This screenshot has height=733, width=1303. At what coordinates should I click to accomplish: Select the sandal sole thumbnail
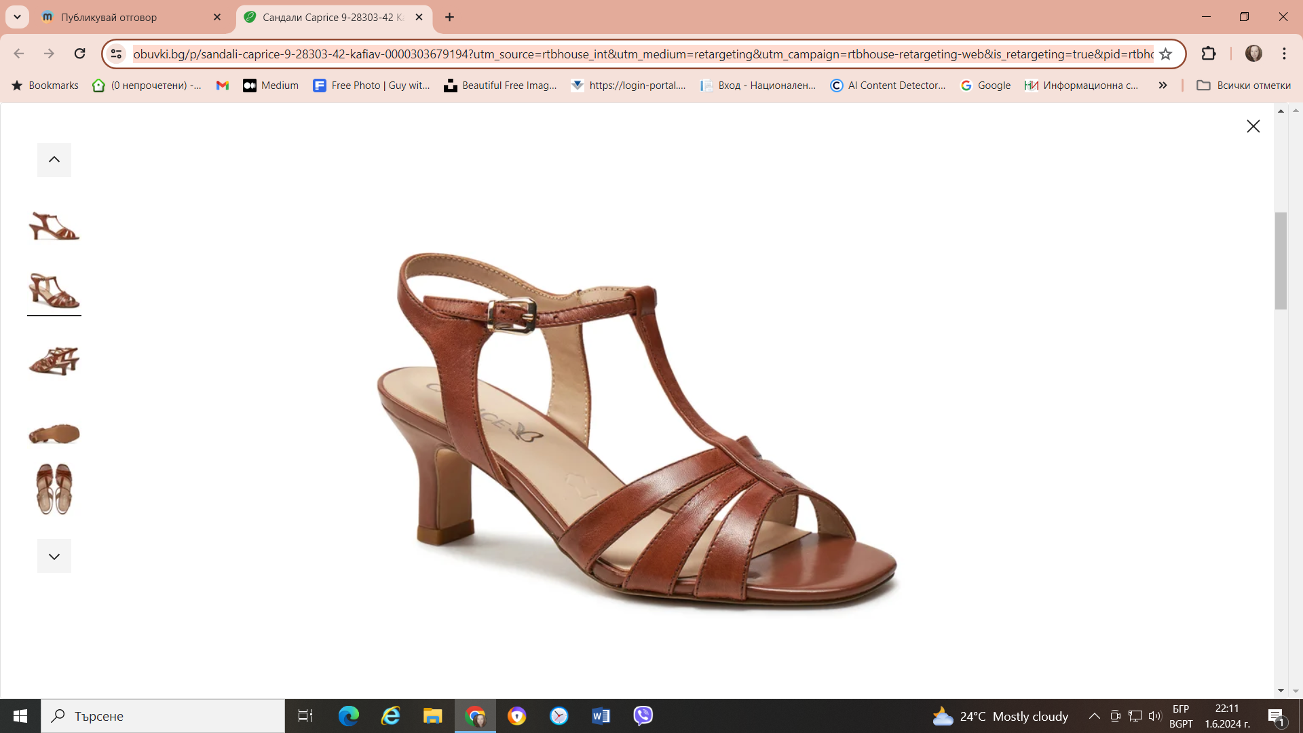coord(54,433)
